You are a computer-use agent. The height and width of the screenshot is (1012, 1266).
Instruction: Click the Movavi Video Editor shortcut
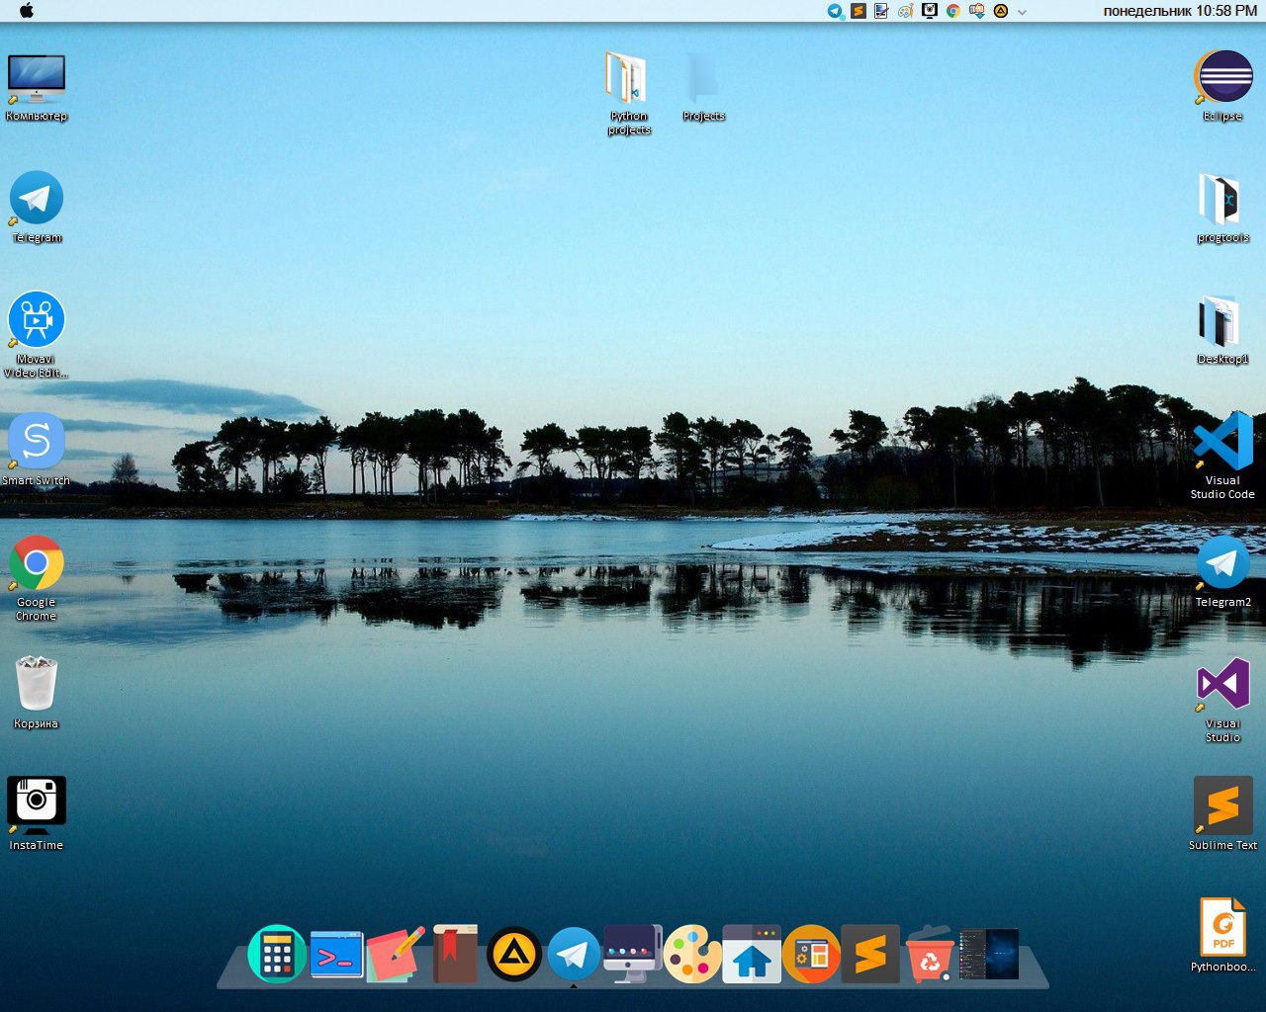(x=37, y=321)
